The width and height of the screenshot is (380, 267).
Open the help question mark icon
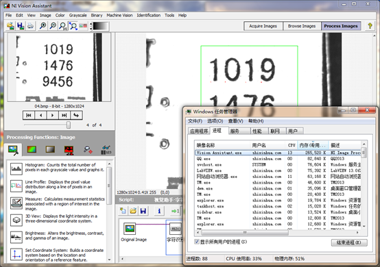point(370,26)
